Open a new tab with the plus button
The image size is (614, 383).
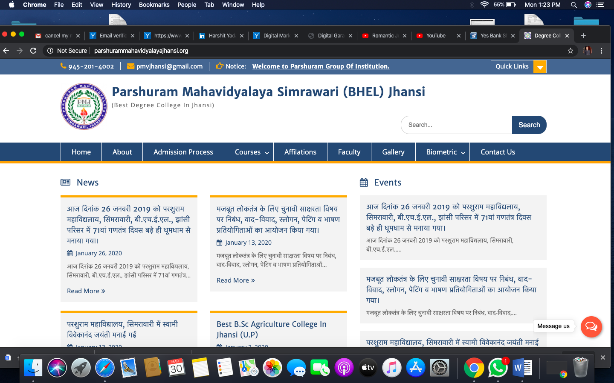[583, 36]
